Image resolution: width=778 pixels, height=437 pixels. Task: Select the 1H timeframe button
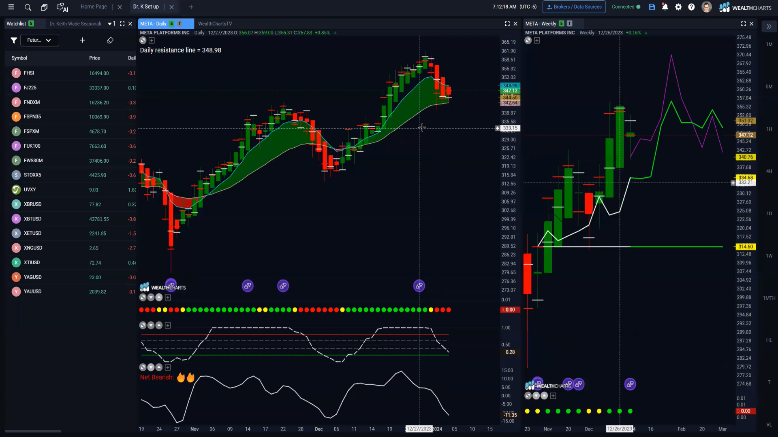(x=769, y=129)
